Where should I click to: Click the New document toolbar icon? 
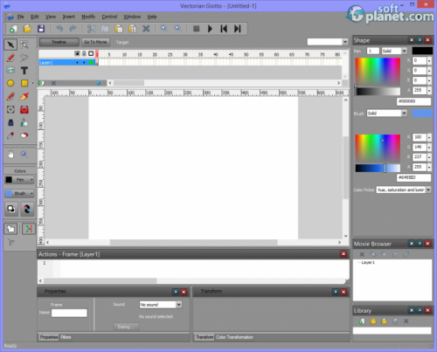[x=13, y=29]
